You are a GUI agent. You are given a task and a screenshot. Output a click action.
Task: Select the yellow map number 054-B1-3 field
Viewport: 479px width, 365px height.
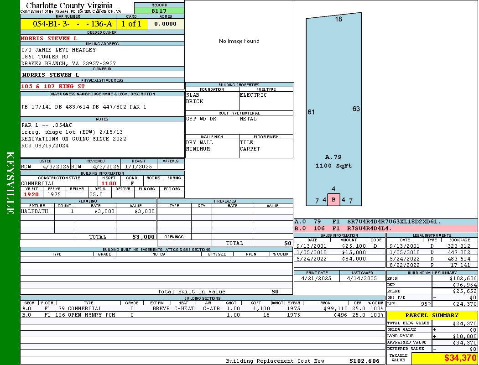point(68,24)
